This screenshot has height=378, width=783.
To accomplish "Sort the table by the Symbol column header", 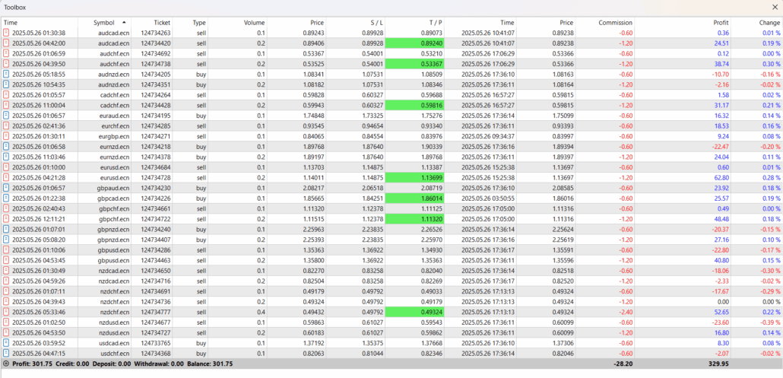I will pyautogui.click(x=104, y=23).
